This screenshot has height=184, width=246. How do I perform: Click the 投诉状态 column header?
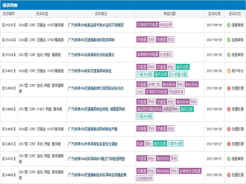(x=235, y=14)
